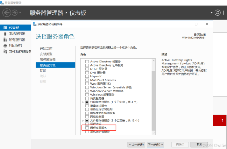Open the navigation history dropdown arrow
227x149 pixels.
pos(20,13)
